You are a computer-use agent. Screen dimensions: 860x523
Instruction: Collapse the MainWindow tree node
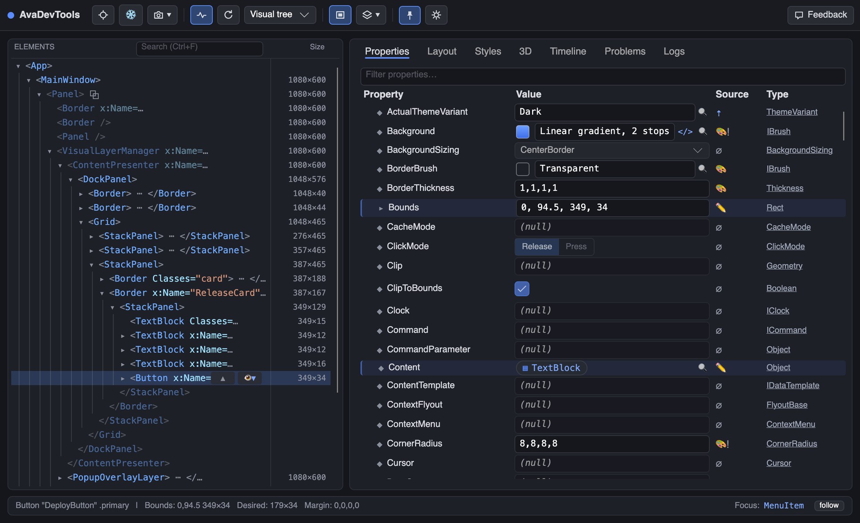coord(29,81)
